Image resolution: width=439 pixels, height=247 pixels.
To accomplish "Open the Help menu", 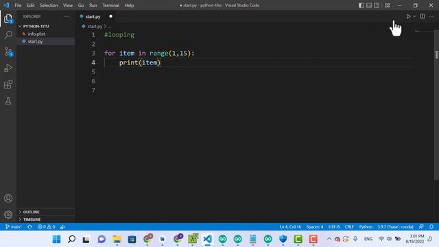I will [x=129, y=5].
